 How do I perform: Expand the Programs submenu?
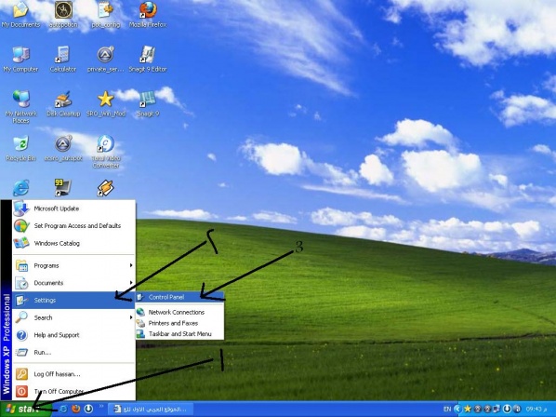pyautogui.click(x=73, y=265)
